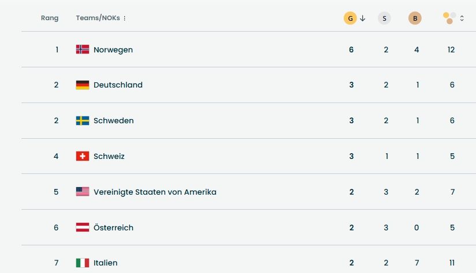
Task: Sort table by silver medals
Action: (384, 18)
